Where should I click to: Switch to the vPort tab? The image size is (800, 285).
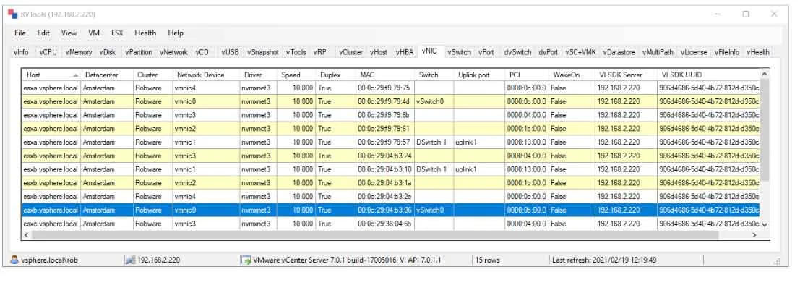[x=486, y=52]
